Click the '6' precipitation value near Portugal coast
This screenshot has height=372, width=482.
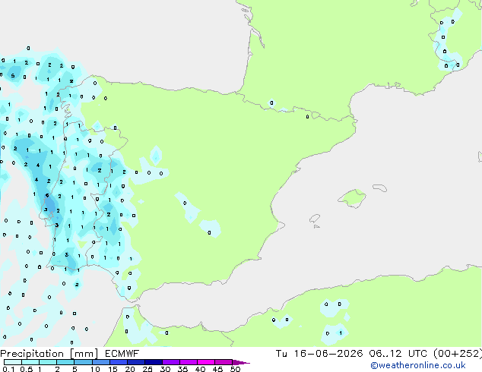tap(47, 196)
